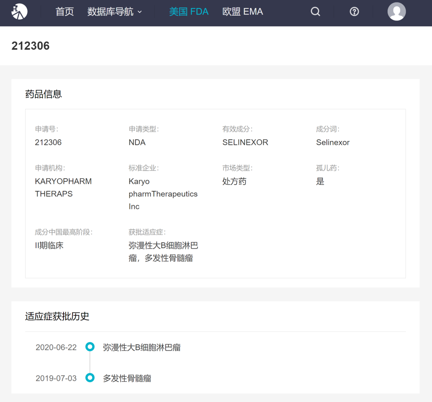Viewport: 432px width, 402px height.
Task: Click the market type value 处方药
Action: click(x=234, y=181)
